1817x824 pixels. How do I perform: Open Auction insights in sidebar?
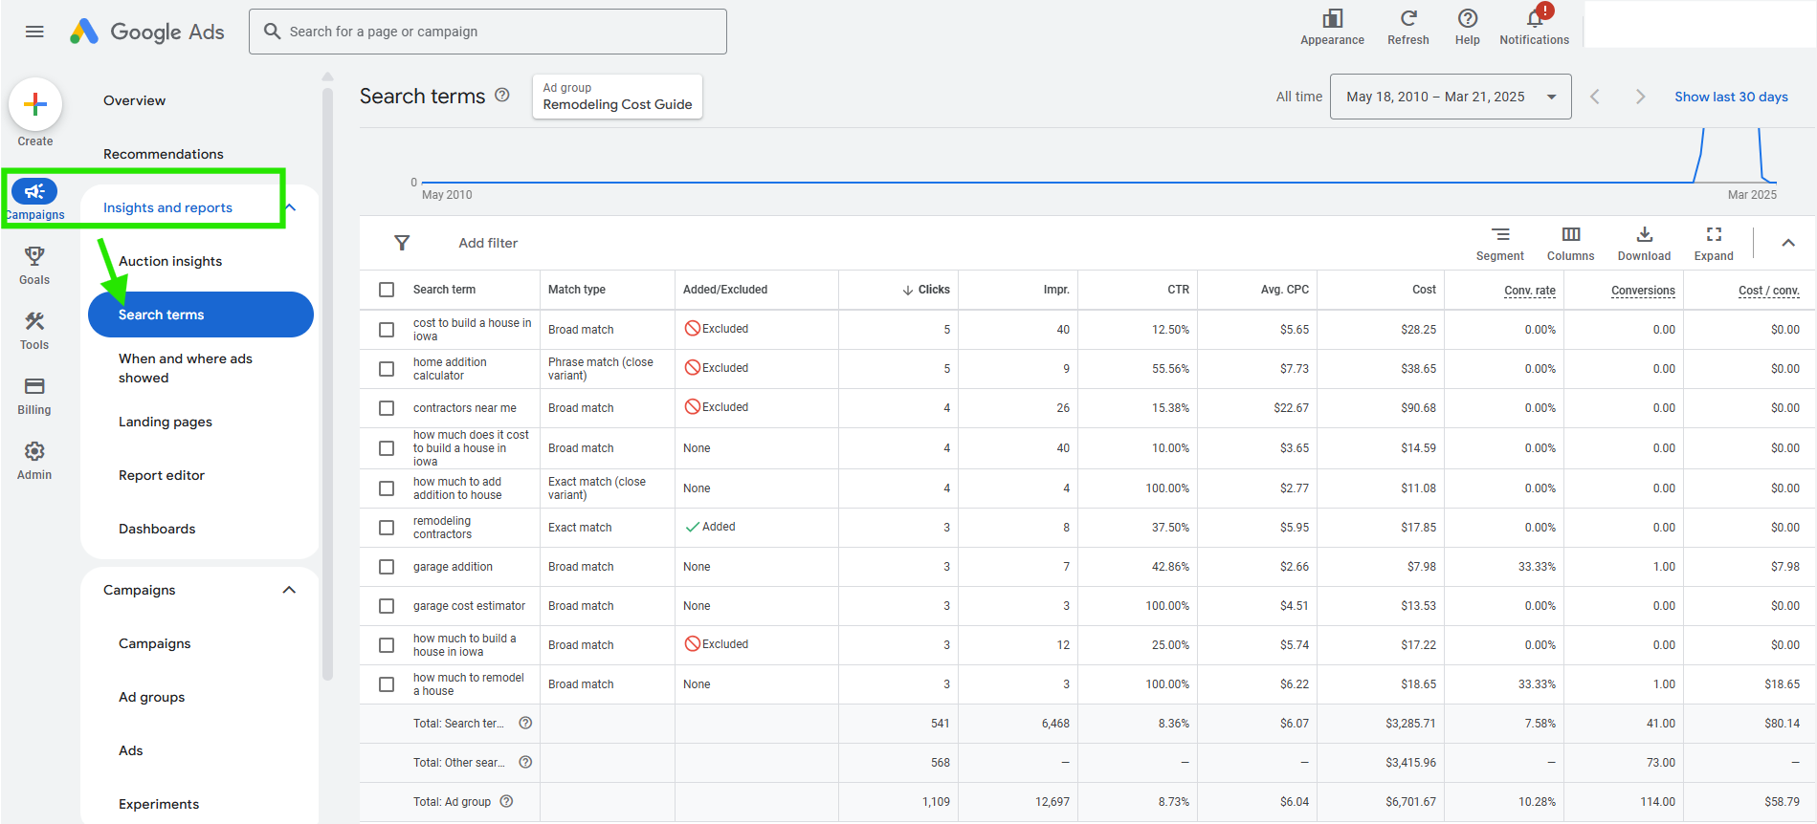(170, 261)
